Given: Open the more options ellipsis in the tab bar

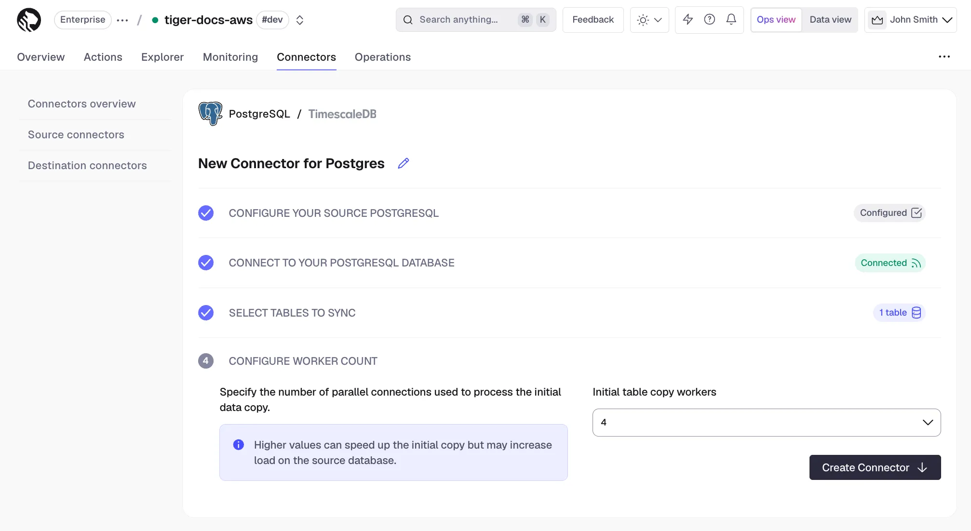Looking at the screenshot, I should tap(944, 57).
